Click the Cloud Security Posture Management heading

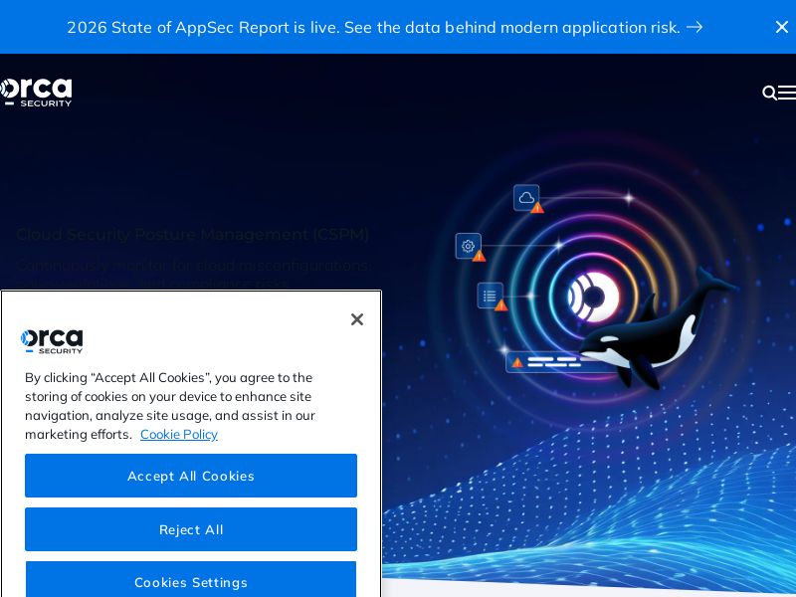[x=192, y=235]
